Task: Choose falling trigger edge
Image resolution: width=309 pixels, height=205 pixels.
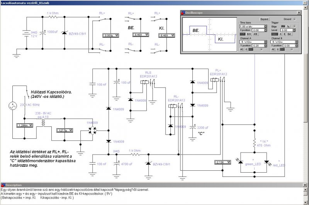Action: coord(288,26)
